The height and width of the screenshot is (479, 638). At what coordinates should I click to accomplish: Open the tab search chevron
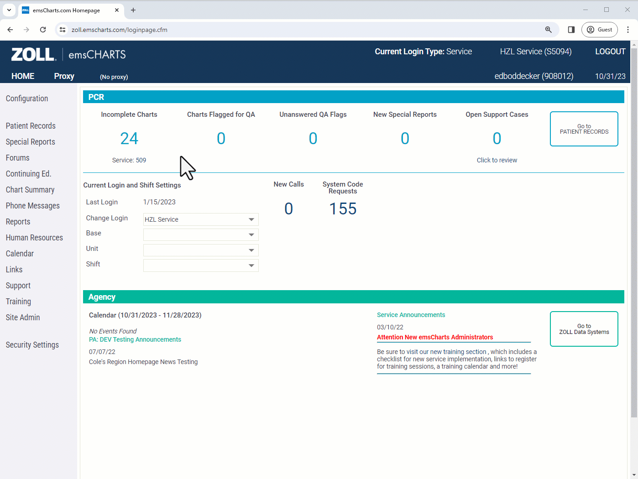click(x=9, y=10)
